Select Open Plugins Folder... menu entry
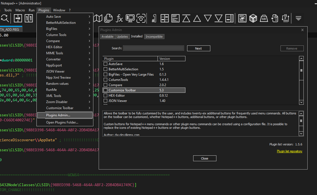The width and height of the screenshot is (317, 195). click(x=65, y=122)
